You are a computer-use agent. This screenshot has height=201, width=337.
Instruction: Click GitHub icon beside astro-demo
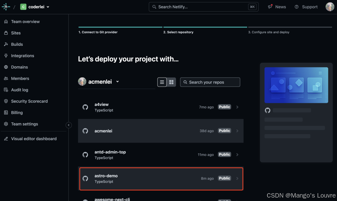(85, 179)
